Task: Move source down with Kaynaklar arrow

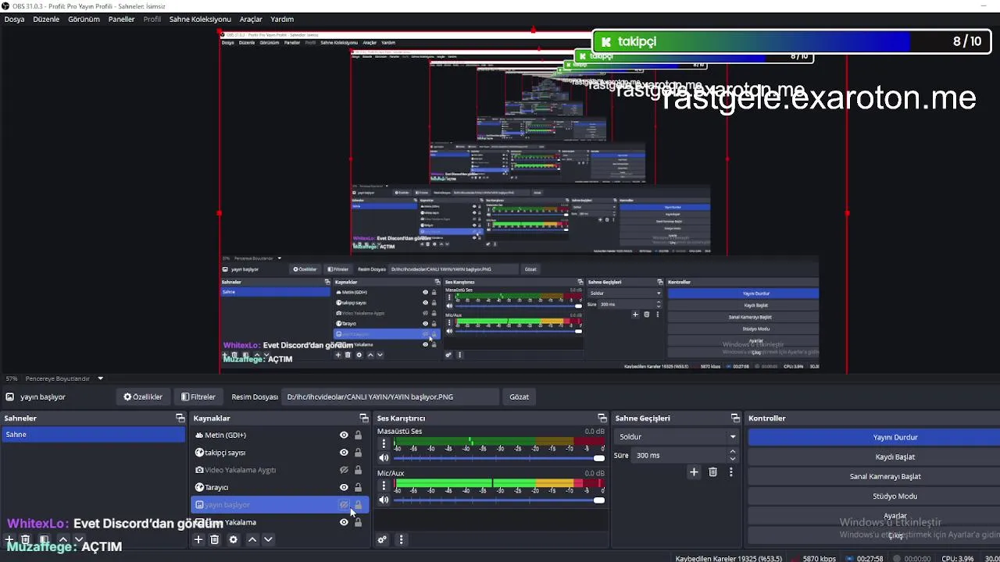Action: pyautogui.click(x=268, y=539)
